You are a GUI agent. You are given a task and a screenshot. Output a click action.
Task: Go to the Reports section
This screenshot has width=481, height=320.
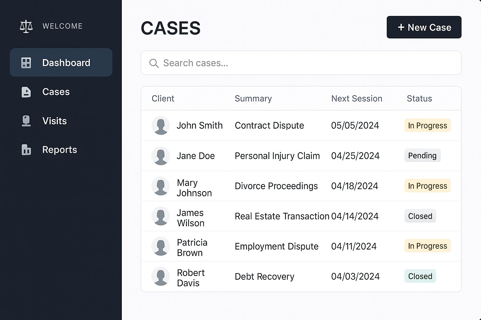(x=59, y=150)
